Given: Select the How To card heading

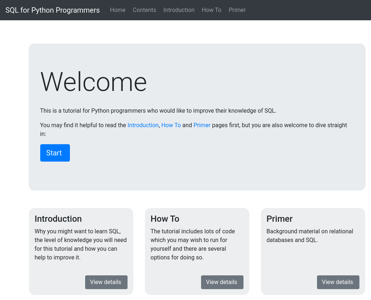Looking at the screenshot, I should pyautogui.click(x=165, y=219).
